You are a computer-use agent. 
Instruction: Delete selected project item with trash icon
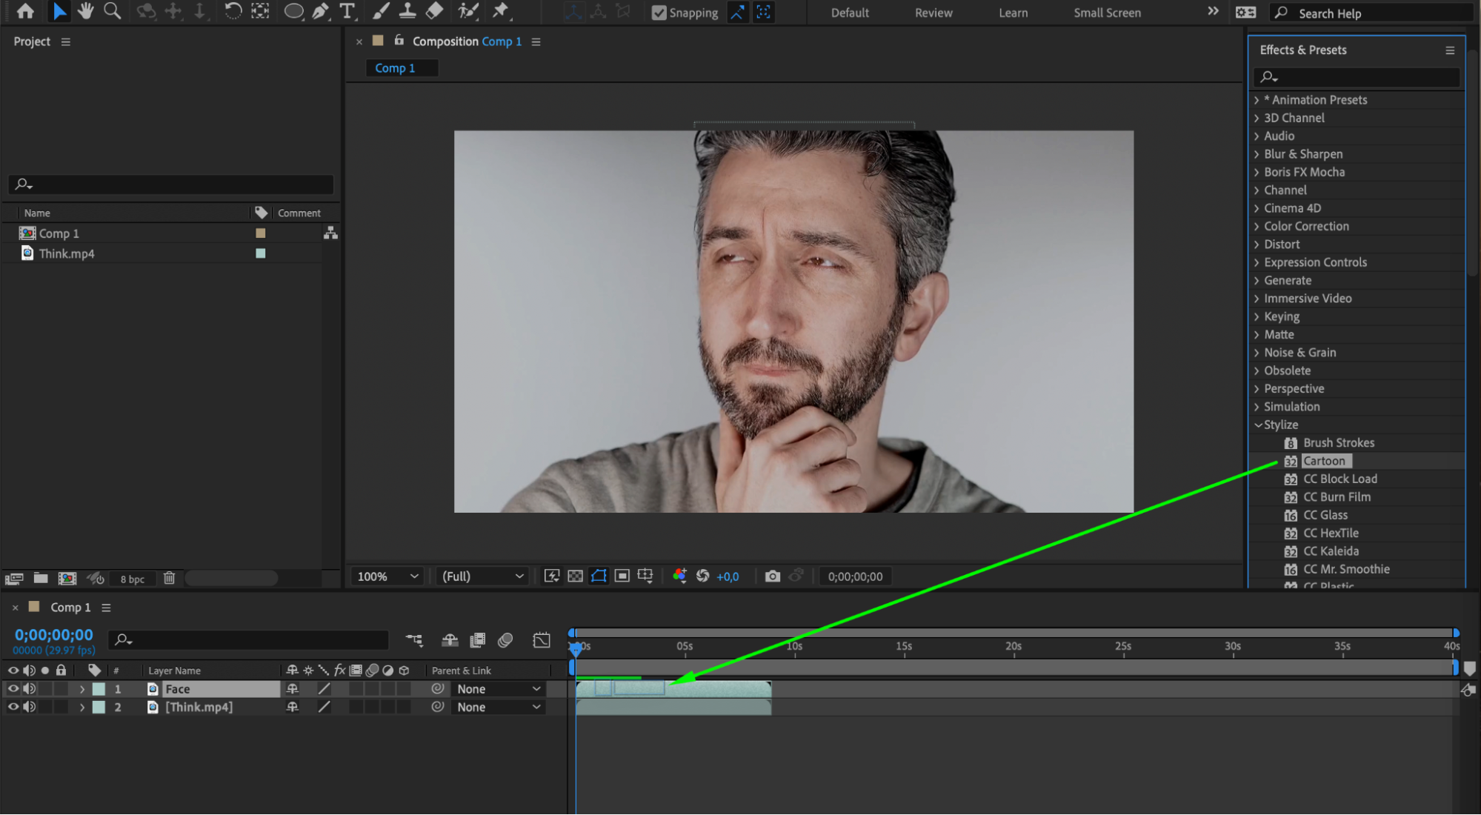click(x=169, y=579)
